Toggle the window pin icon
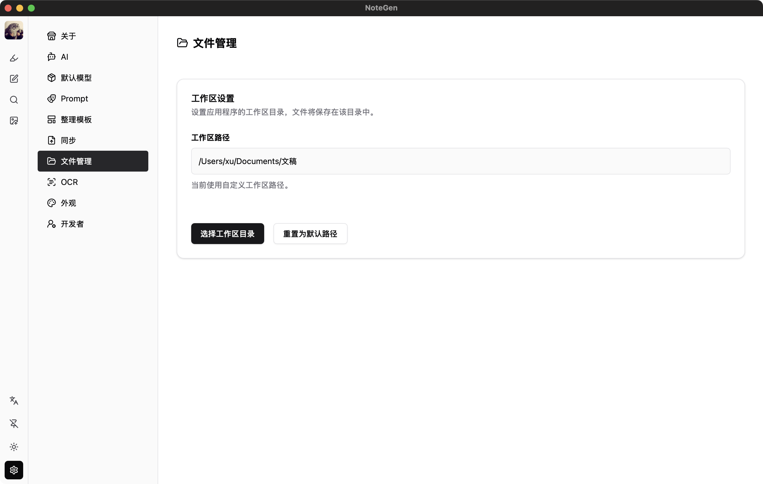This screenshot has width=763, height=484. click(x=14, y=424)
